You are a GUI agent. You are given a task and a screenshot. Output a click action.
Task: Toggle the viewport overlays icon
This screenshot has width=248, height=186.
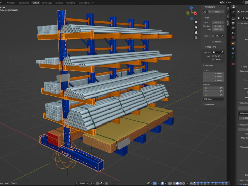(x=162, y=183)
